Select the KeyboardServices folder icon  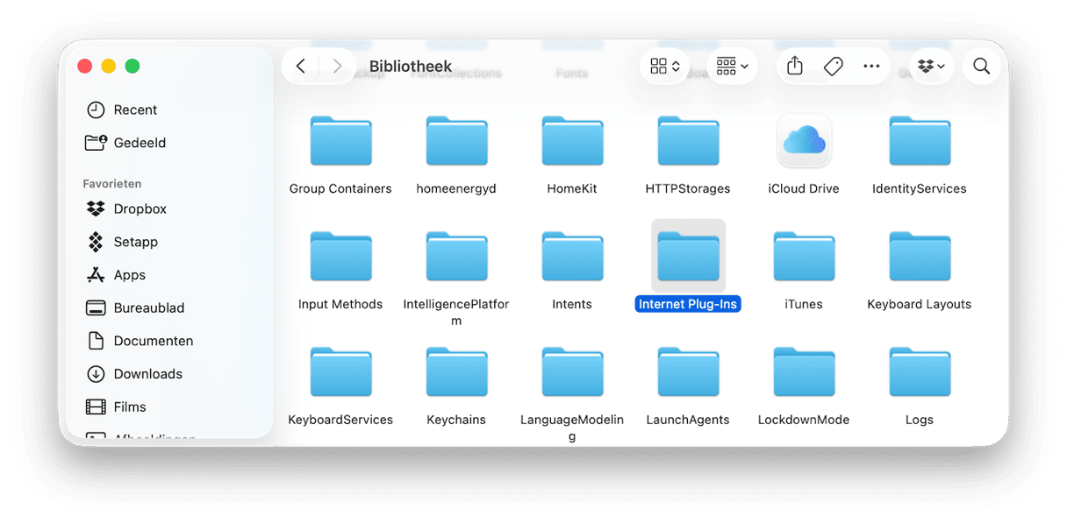[340, 372]
